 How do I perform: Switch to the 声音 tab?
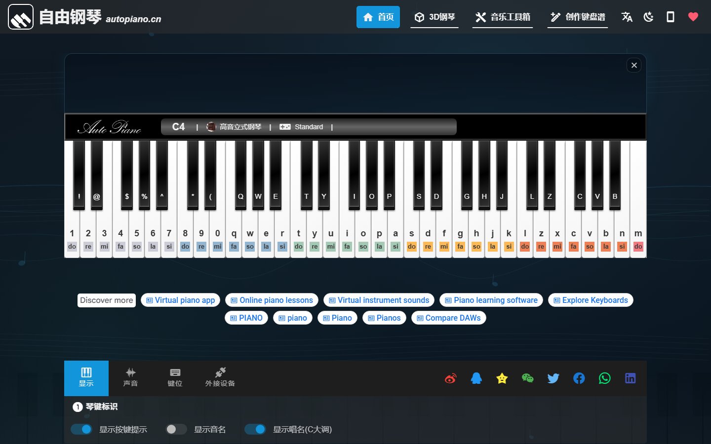[130, 378]
